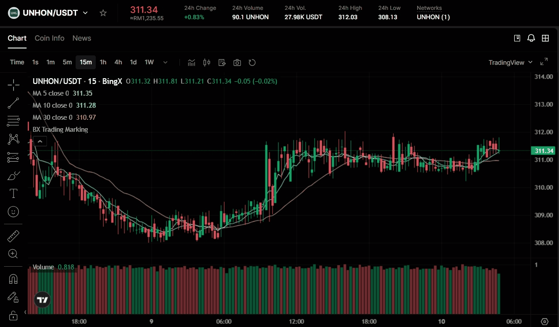Toggle favorite star for UNHON/USDT

103,13
